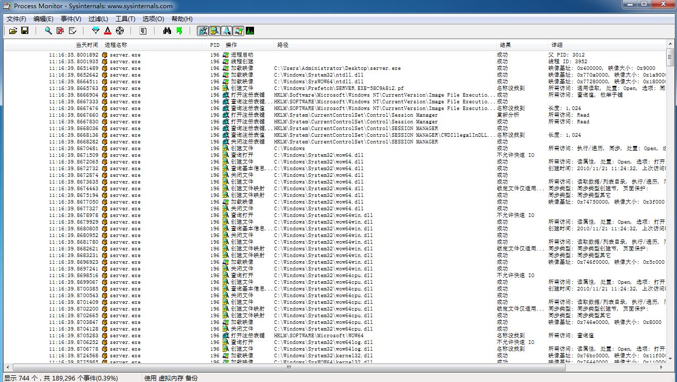Toggle Show File System Activity button
This screenshot has width=677, height=382.
[214, 31]
